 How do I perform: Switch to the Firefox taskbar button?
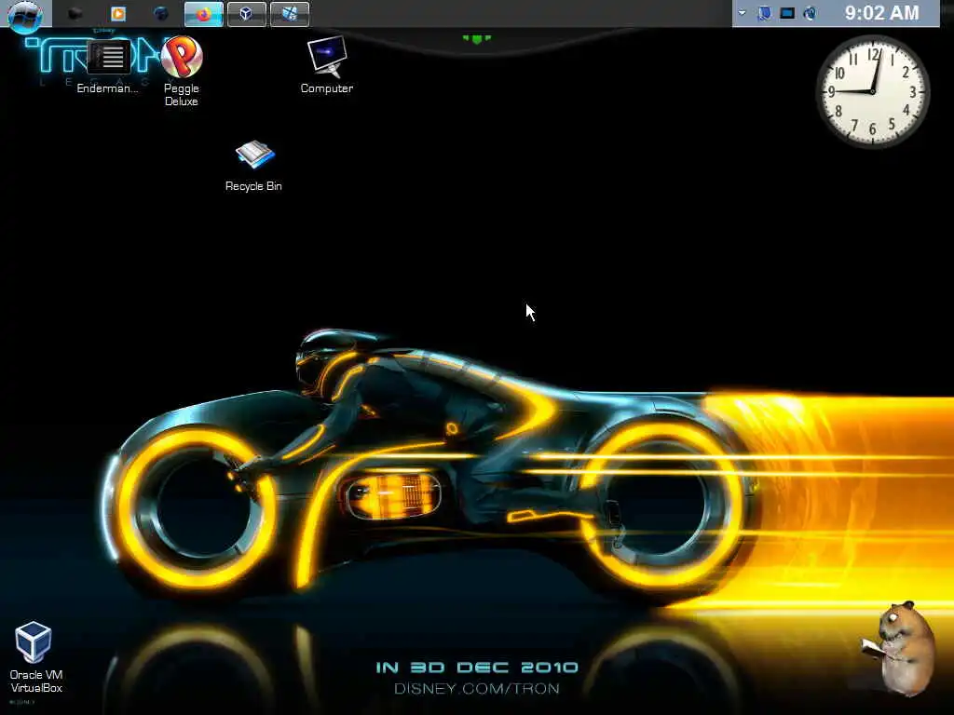[203, 14]
